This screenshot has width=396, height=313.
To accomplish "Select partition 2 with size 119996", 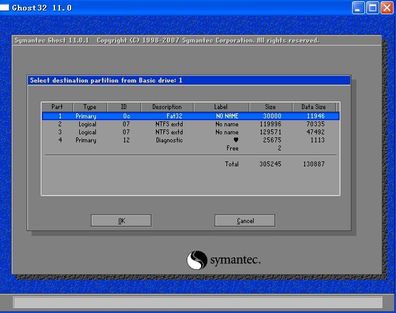I will coord(191,124).
